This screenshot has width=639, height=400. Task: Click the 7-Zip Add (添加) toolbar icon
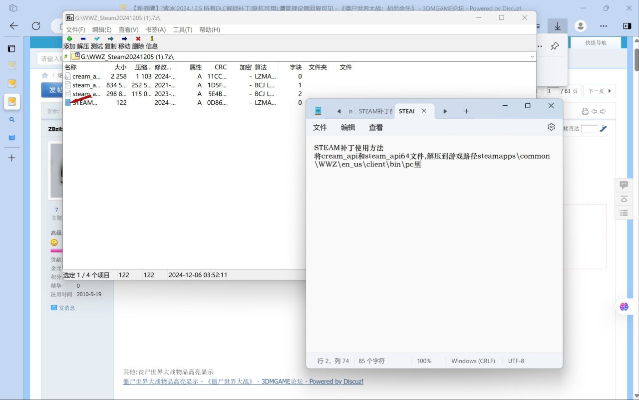pyautogui.click(x=69, y=38)
